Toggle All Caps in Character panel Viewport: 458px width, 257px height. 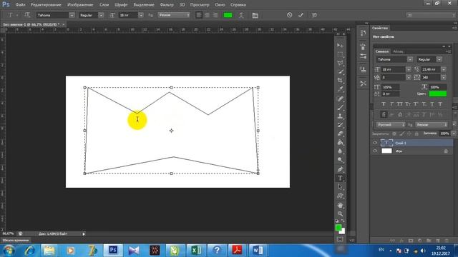click(x=400, y=104)
